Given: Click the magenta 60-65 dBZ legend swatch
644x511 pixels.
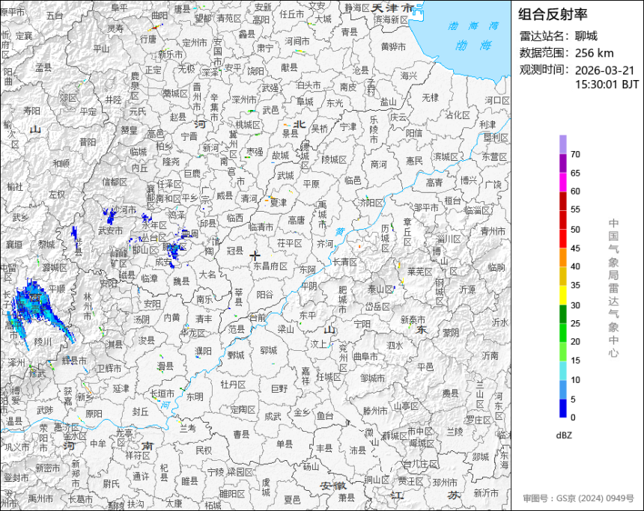Looking at the screenshot, I should (x=562, y=182).
